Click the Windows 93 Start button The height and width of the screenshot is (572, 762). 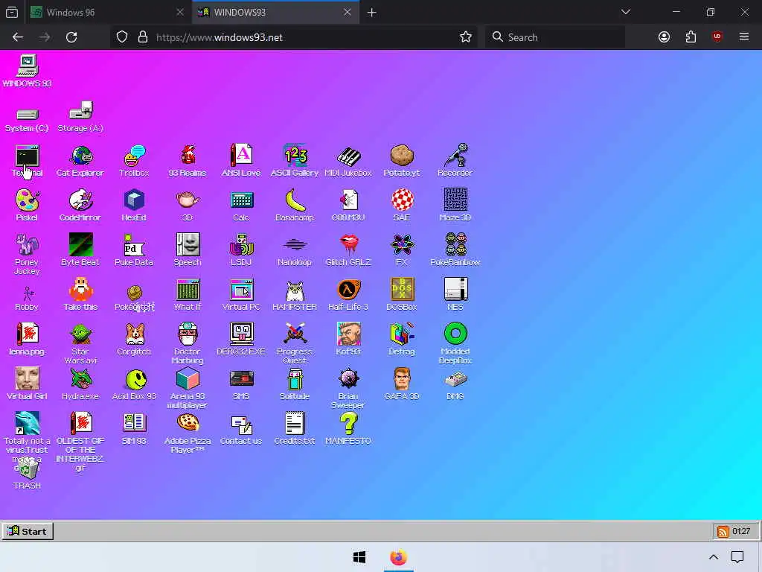[28, 531]
